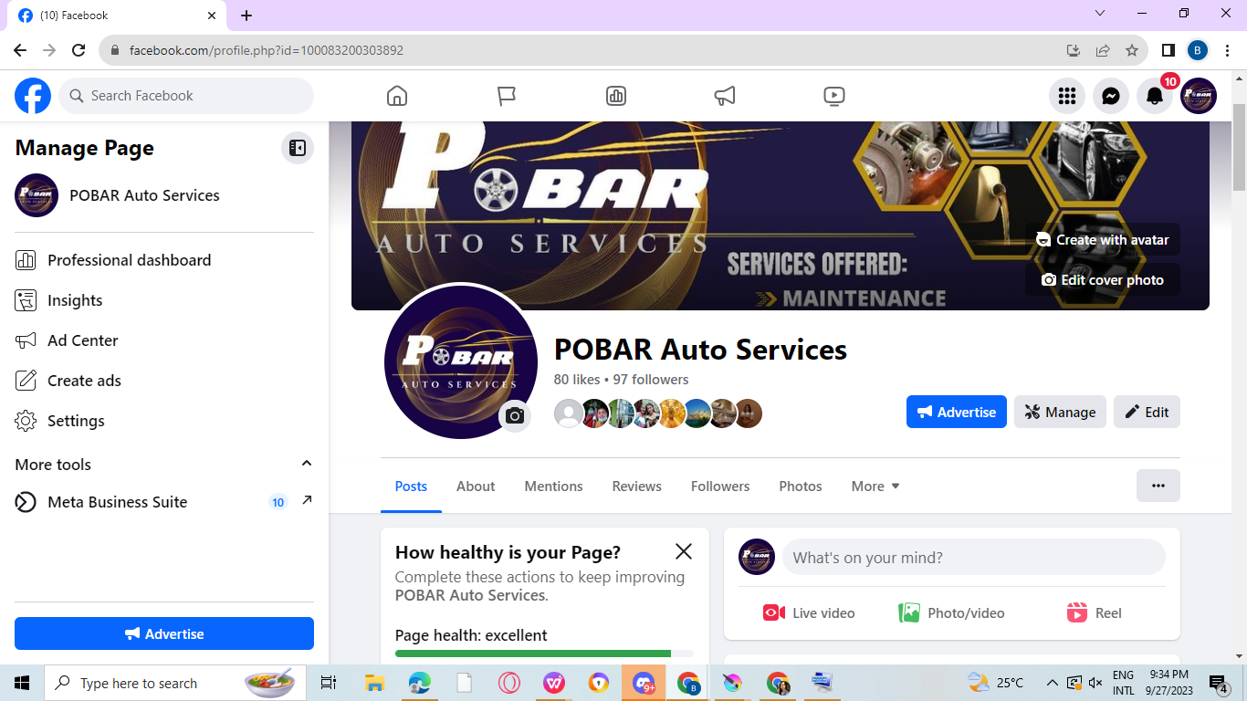Open Professional dashboard in sidebar
Viewport: 1247px width, 701px height.
pos(164,260)
